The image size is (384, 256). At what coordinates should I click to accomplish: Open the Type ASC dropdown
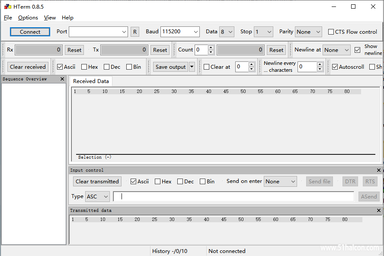[97, 197]
